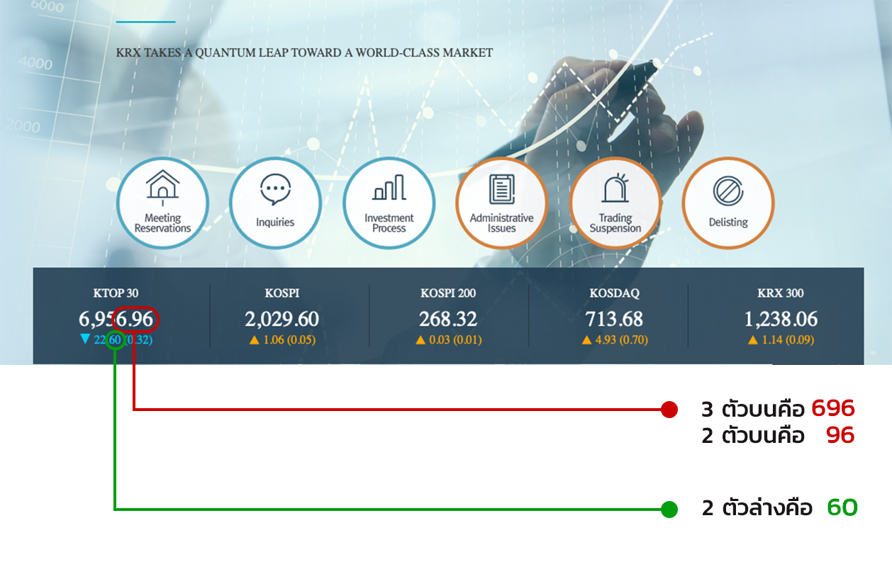
Task: Click the KRX 300 value 1,238.06
Action: [x=781, y=320]
